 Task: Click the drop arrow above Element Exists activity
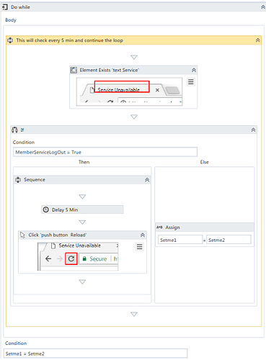[x=134, y=57]
